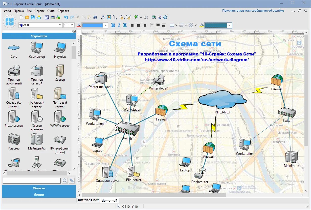Open the Справка menu
Screen dimensions: 311x210
(63, 11)
